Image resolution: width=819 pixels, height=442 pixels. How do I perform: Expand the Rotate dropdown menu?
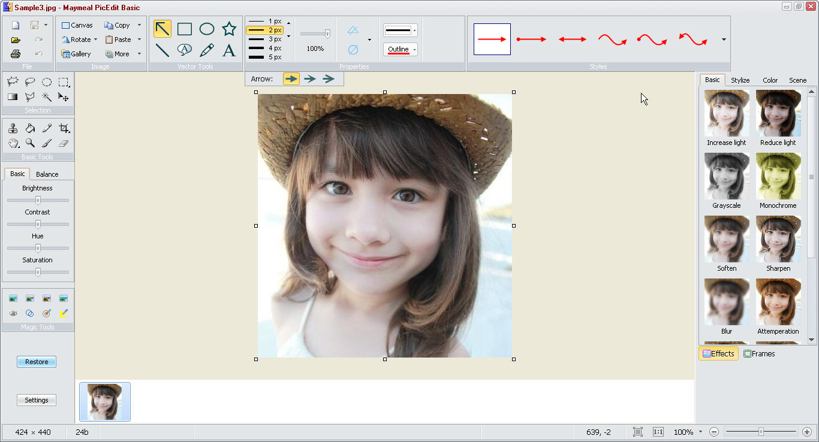(x=95, y=40)
